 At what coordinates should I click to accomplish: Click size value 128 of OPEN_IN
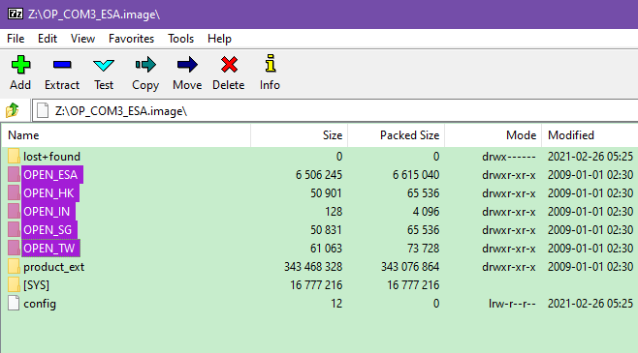point(334,212)
